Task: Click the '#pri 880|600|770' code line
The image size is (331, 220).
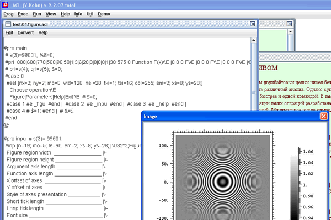Action: 128,62
